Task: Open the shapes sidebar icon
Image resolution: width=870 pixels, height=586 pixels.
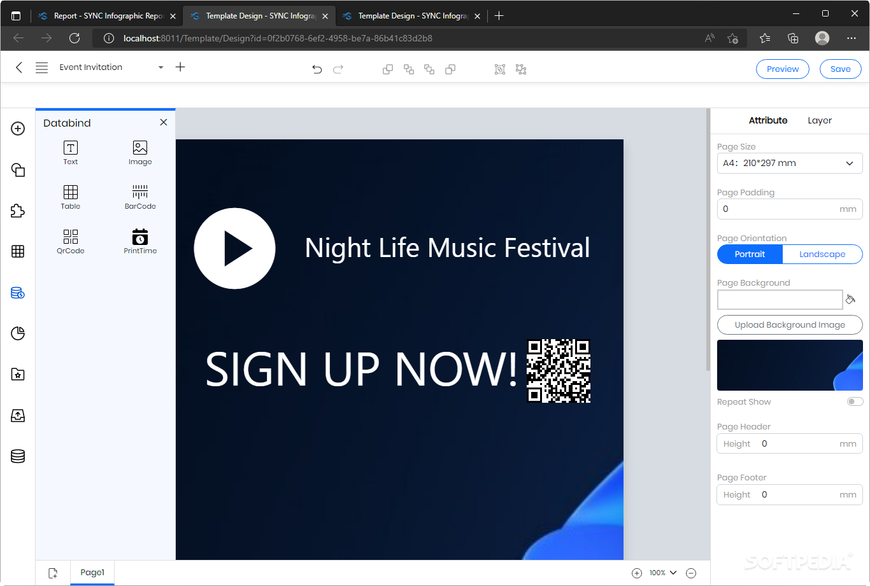Action: click(18, 170)
